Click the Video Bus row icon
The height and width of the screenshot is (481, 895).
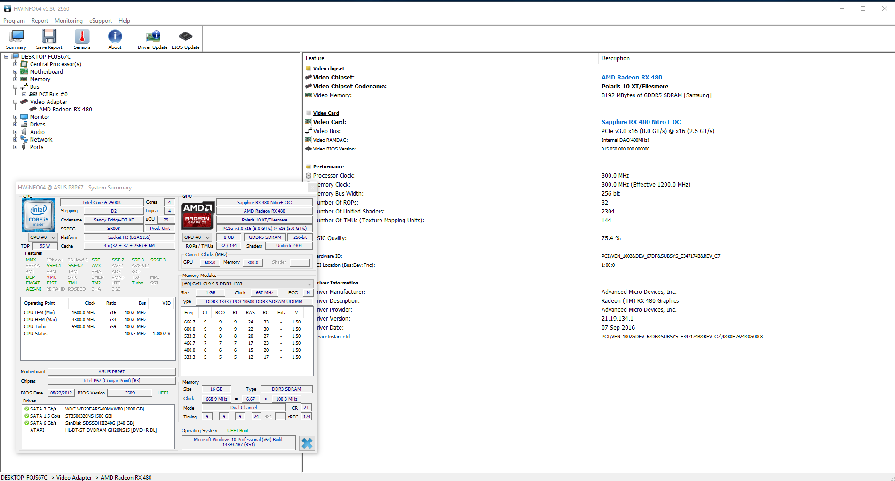[309, 131]
